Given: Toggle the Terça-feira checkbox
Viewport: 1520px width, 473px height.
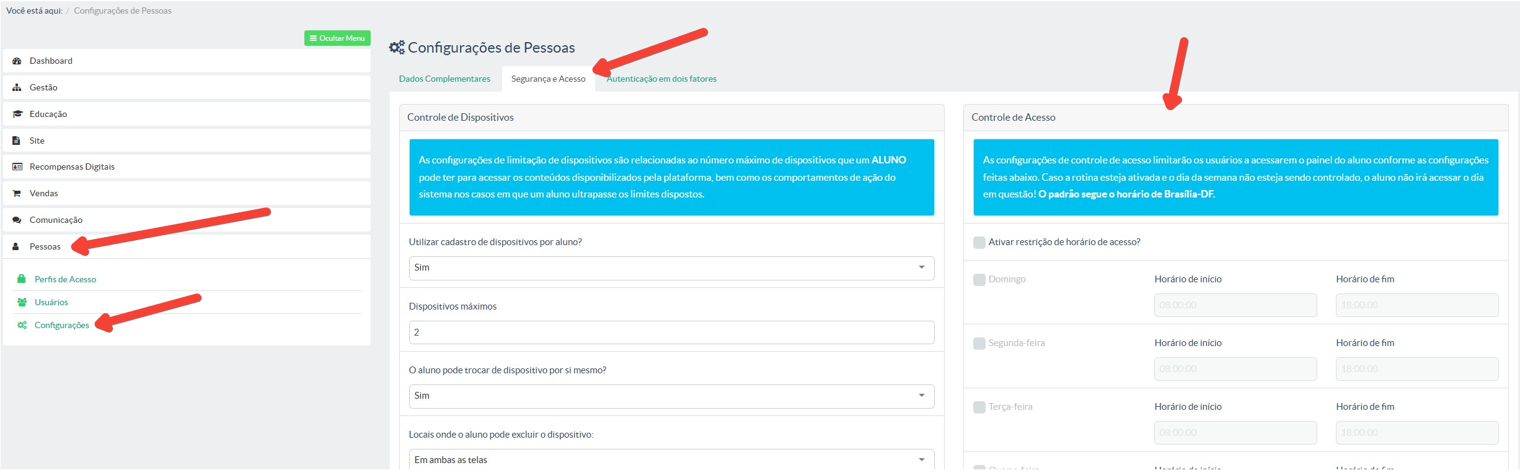Looking at the screenshot, I should point(979,407).
